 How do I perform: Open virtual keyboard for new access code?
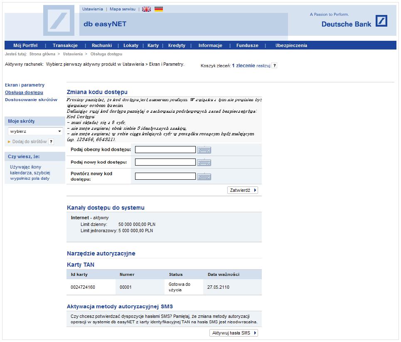(204, 162)
